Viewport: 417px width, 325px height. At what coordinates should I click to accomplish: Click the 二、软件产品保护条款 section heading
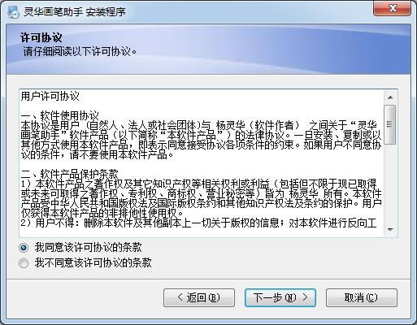coord(70,174)
